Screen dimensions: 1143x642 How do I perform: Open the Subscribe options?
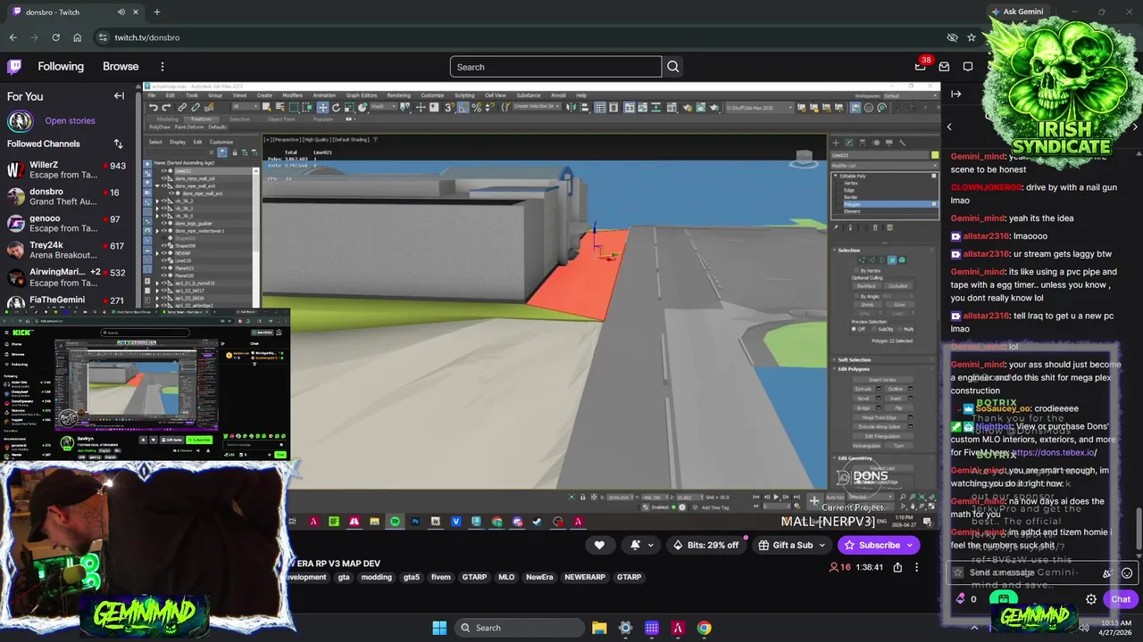879,545
